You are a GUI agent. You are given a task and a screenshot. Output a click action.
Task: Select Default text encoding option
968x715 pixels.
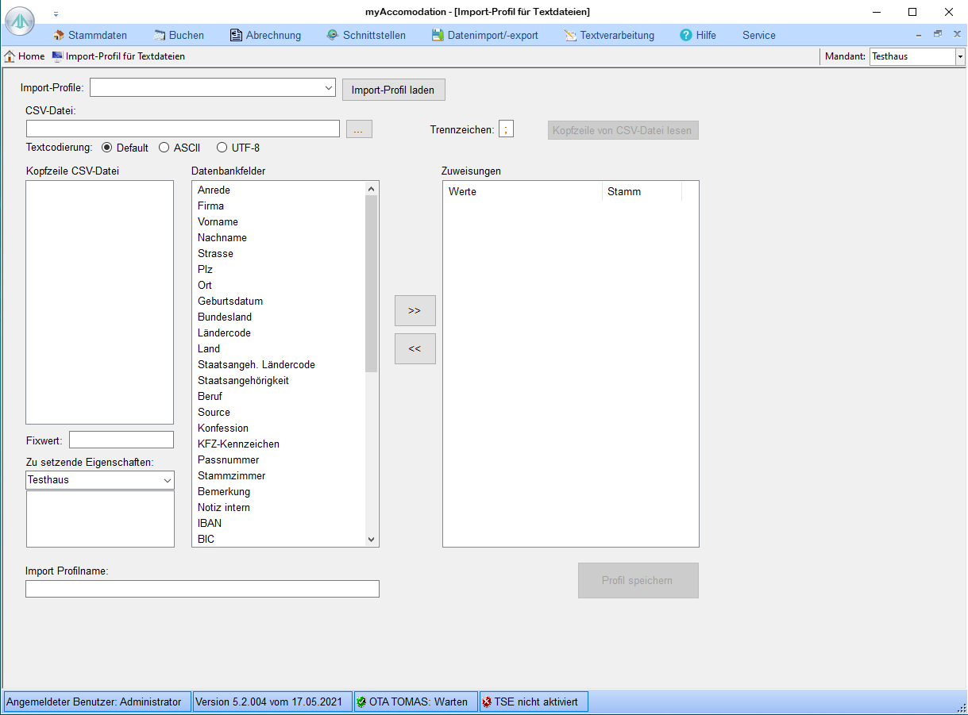107,148
